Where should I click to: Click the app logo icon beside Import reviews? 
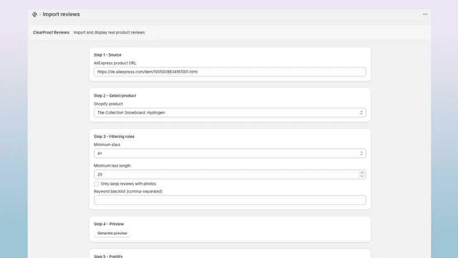34,14
